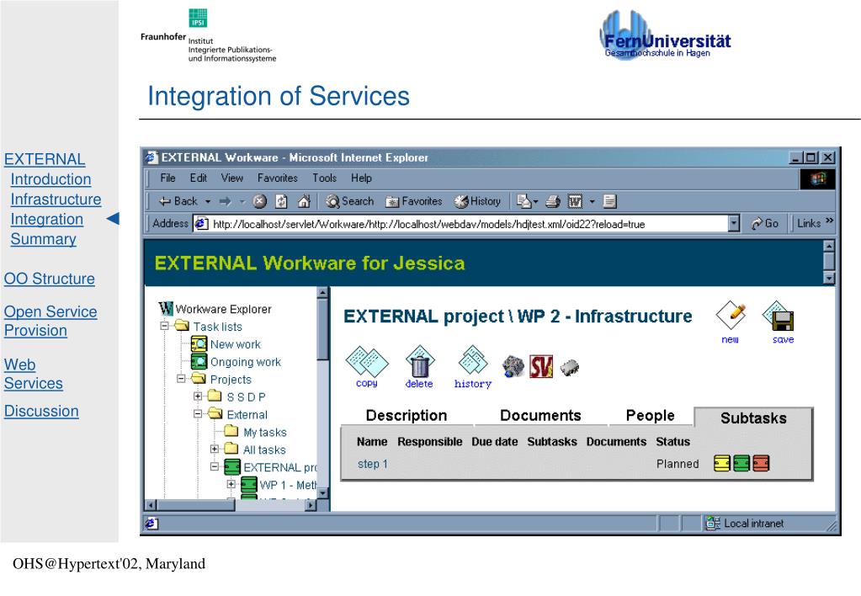Image resolution: width=861 pixels, height=596 pixels.
Task: Click the green status box for step 1
Action: point(741,463)
